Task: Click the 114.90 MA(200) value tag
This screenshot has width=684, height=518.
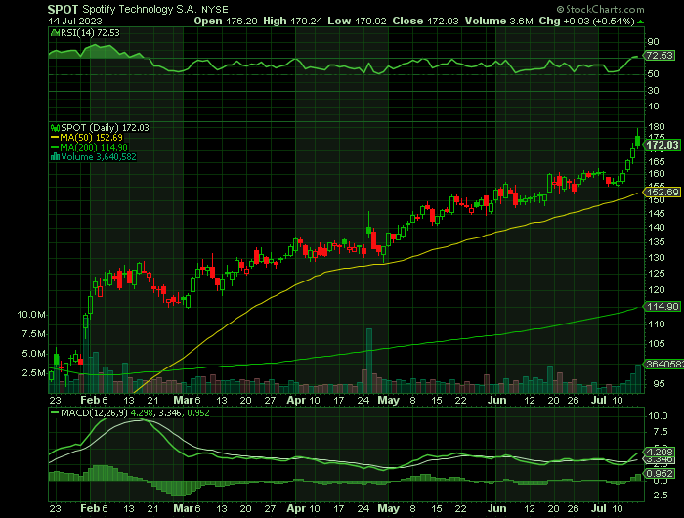Action: [x=663, y=306]
